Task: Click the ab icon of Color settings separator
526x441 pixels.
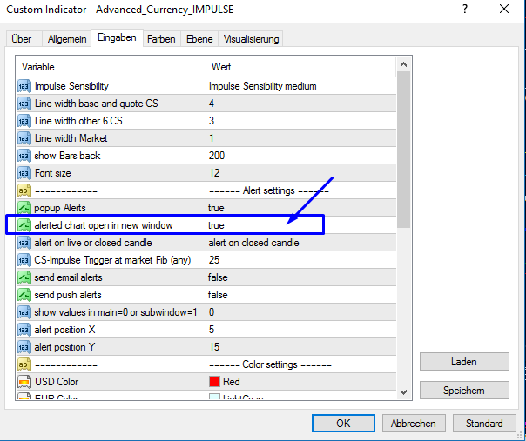Action: pyautogui.click(x=24, y=364)
